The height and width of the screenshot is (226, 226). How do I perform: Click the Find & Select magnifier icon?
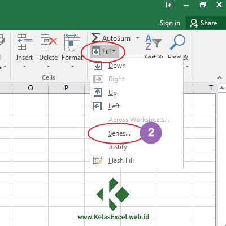[x=177, y=42]
